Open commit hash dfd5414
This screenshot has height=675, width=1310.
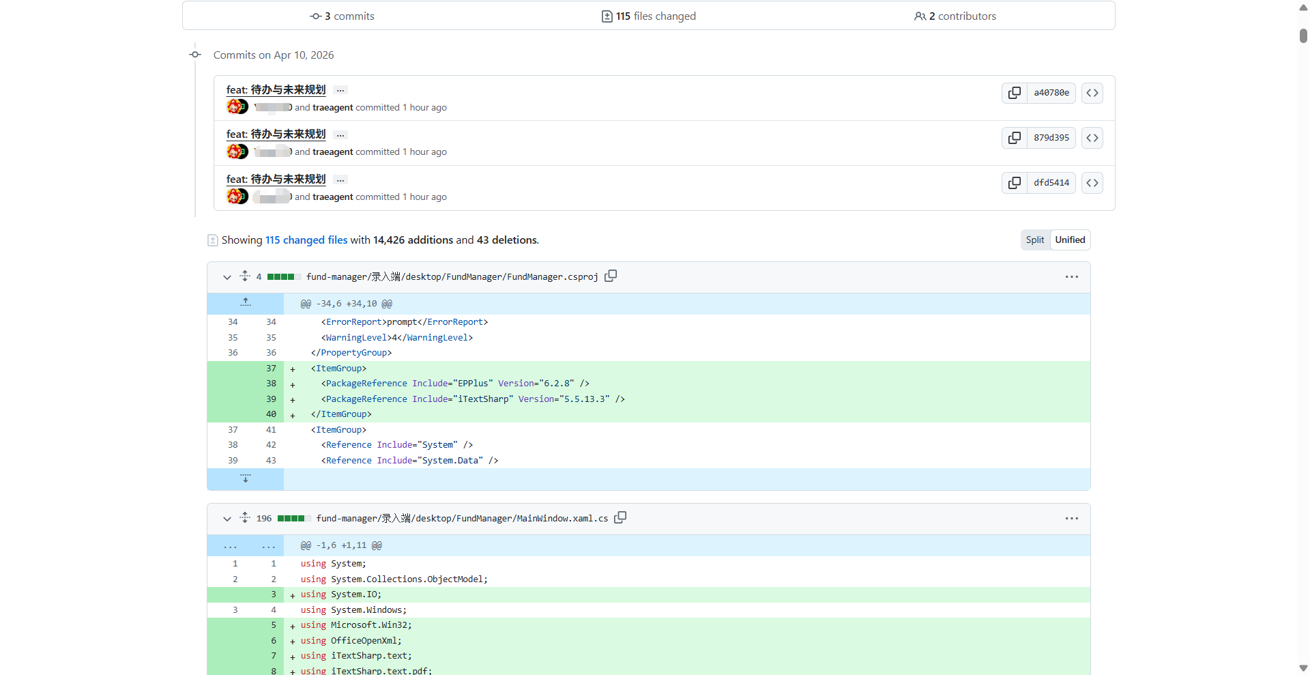click(1051, 183)
